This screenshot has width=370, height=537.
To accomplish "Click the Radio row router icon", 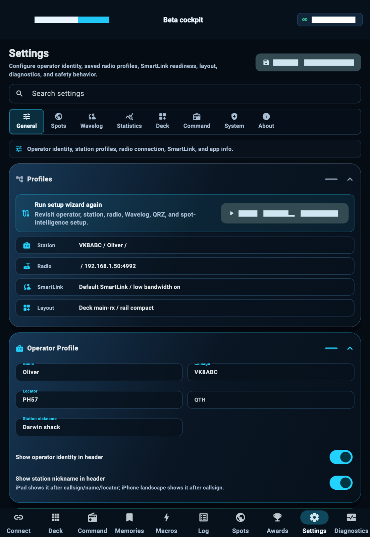I will (27, 266).
